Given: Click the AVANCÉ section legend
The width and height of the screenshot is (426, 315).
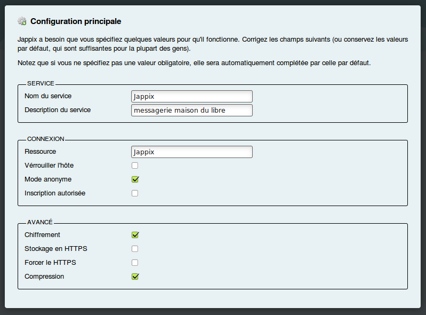Looking at the screenshot, I should [39, 222].
